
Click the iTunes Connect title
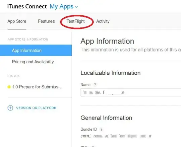pos(27,6)
